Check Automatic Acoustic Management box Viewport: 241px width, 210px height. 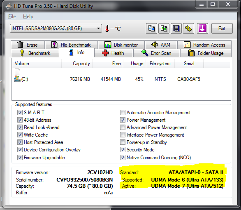pyautogui.click(x=123, y=112)
